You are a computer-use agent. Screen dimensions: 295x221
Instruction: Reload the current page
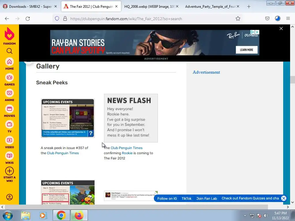pyautogui.click(x=28, y=19)
